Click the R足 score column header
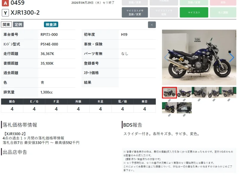The width and height of the screenshot is (239, 179). 100,101
